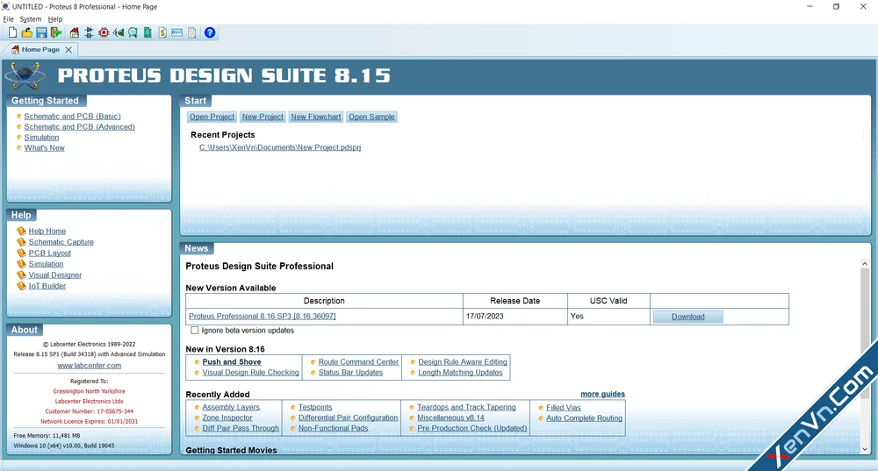Click the Save Project floppy icon

tap(41, 32)
